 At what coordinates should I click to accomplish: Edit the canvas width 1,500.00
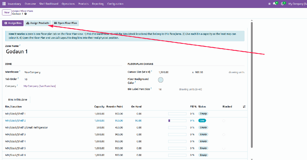coord(163,72)
